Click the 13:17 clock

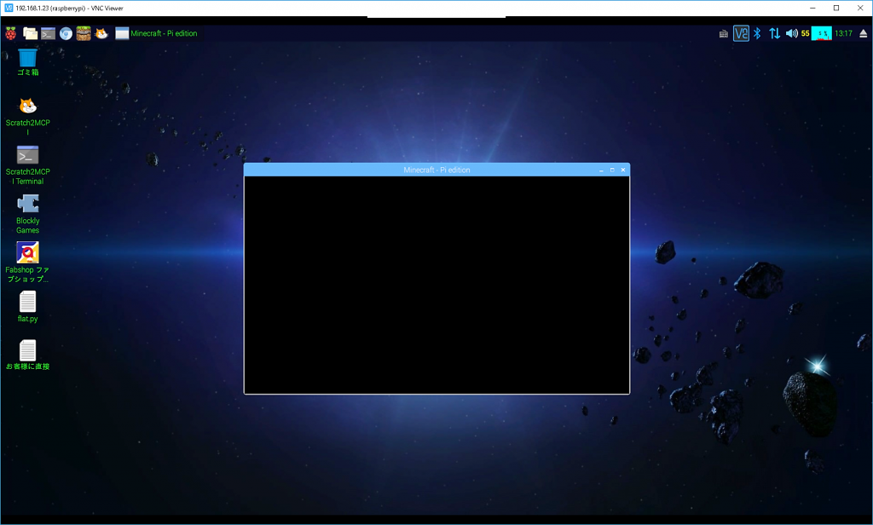(843, 33)
